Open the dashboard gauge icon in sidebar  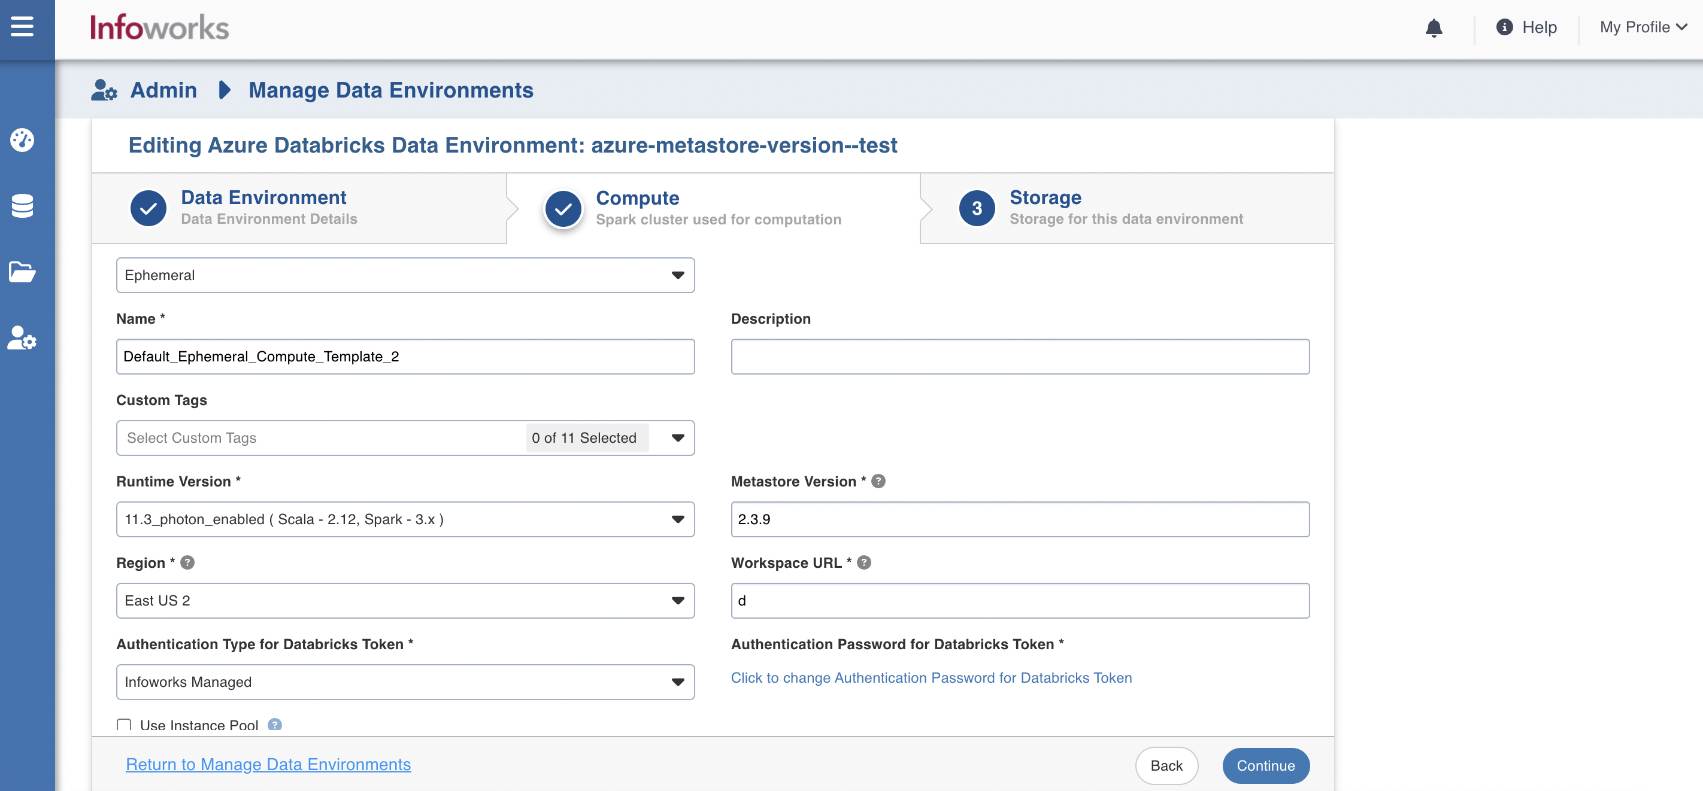coord(22,139)
